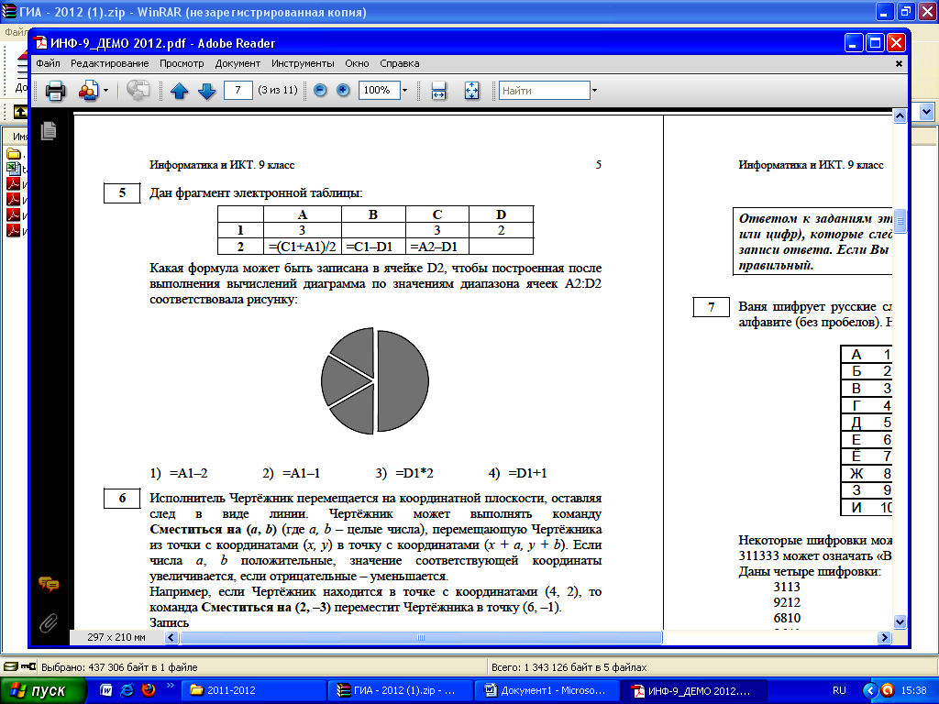Click answer option 2) =A1–1

[x=291, y=473]
